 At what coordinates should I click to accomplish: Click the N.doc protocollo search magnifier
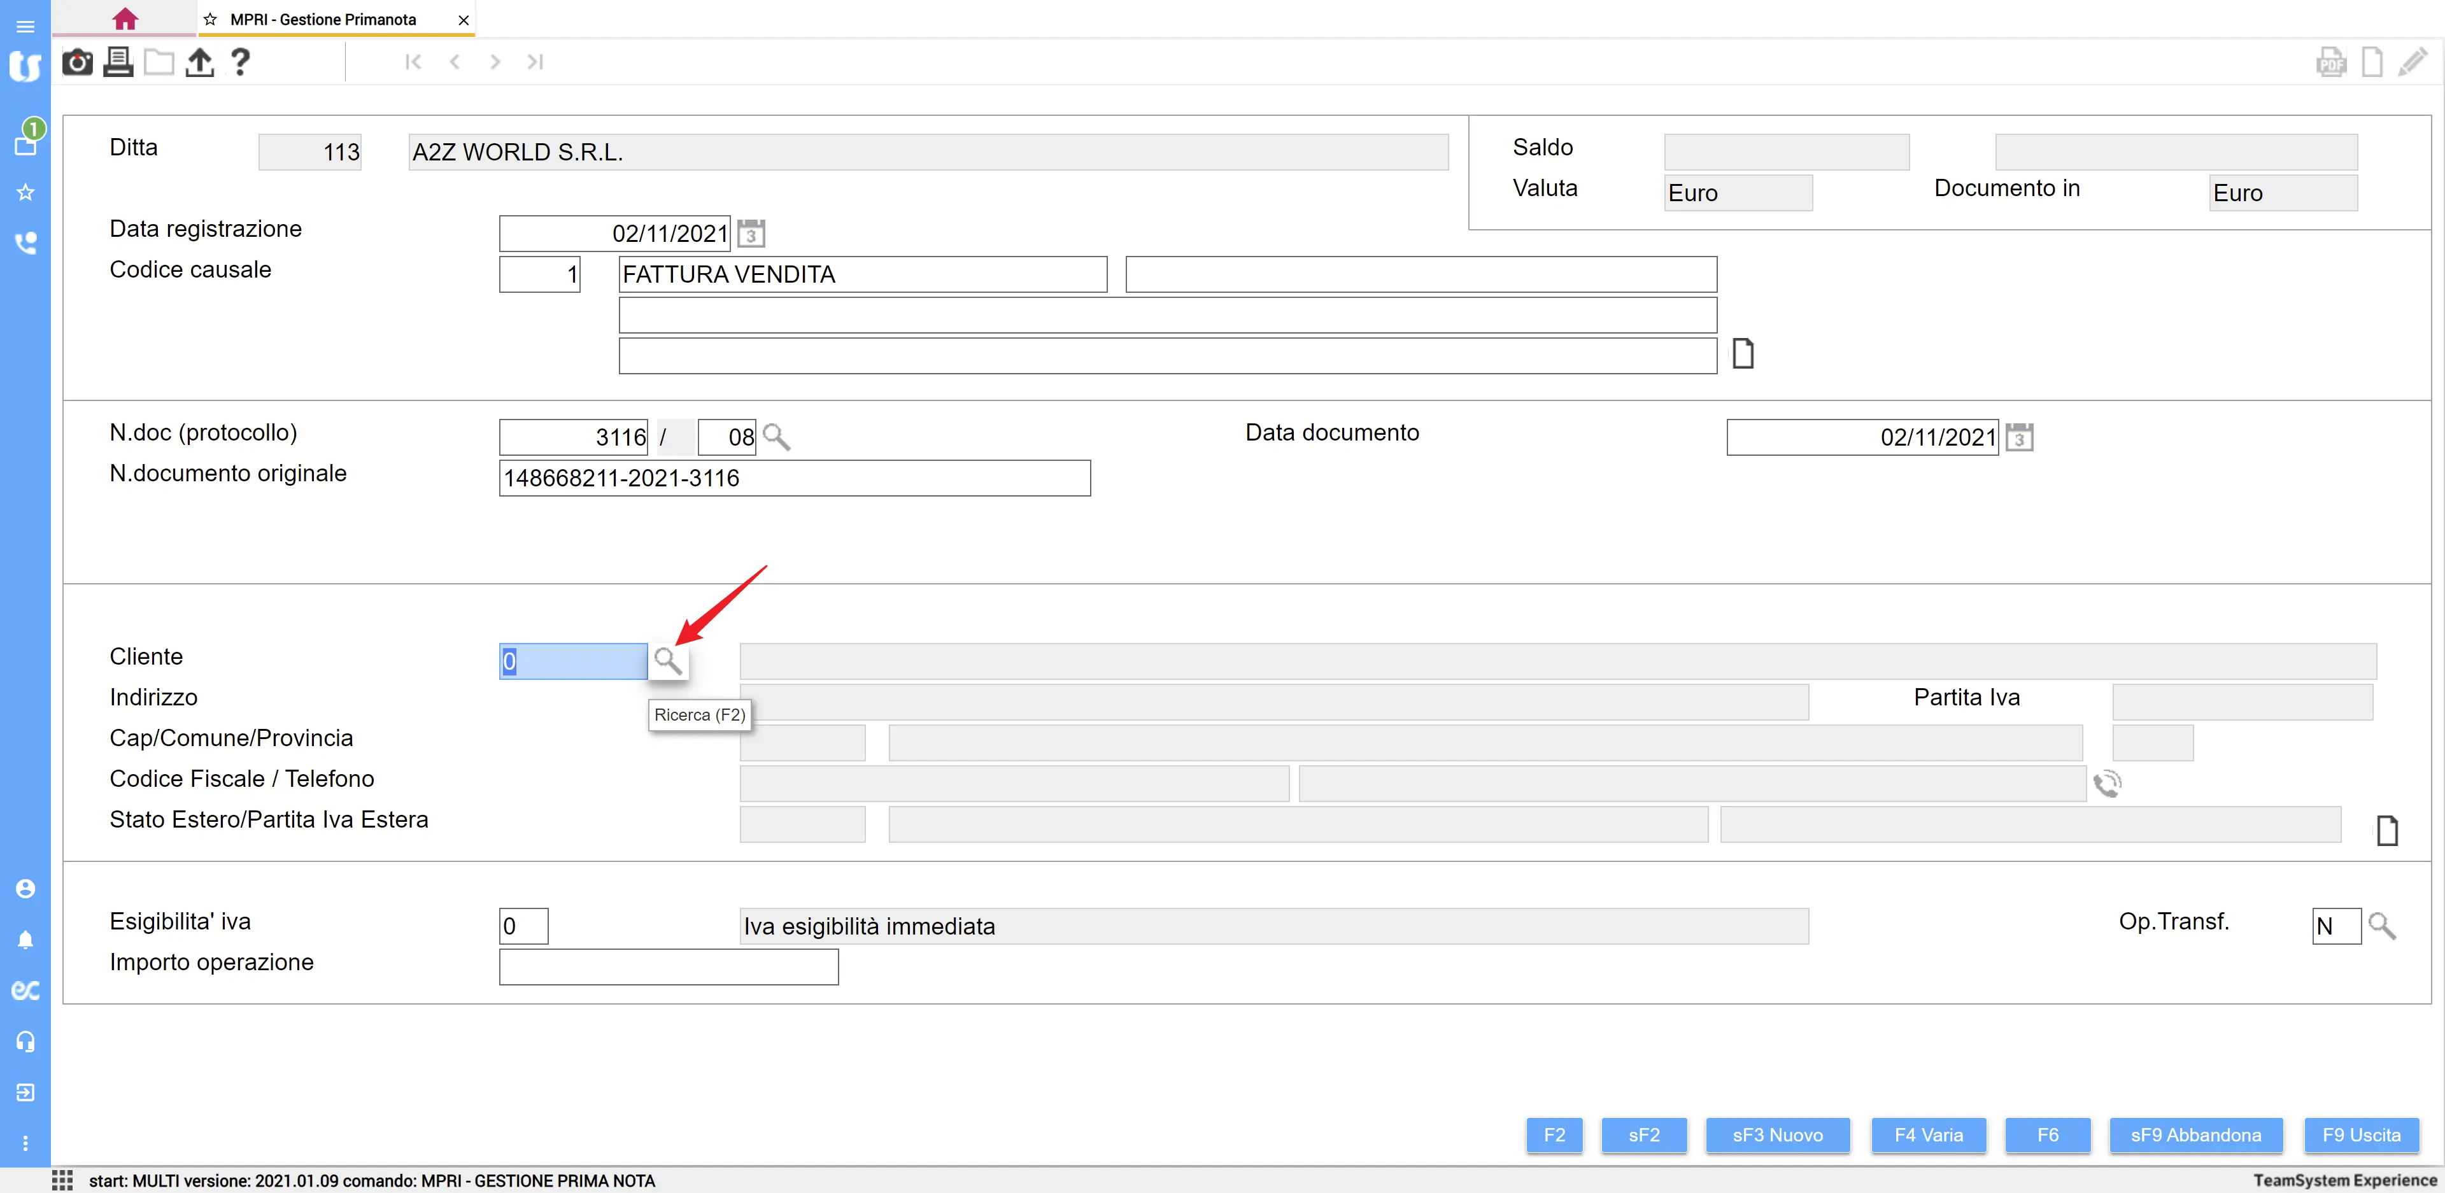pos(776,437)
